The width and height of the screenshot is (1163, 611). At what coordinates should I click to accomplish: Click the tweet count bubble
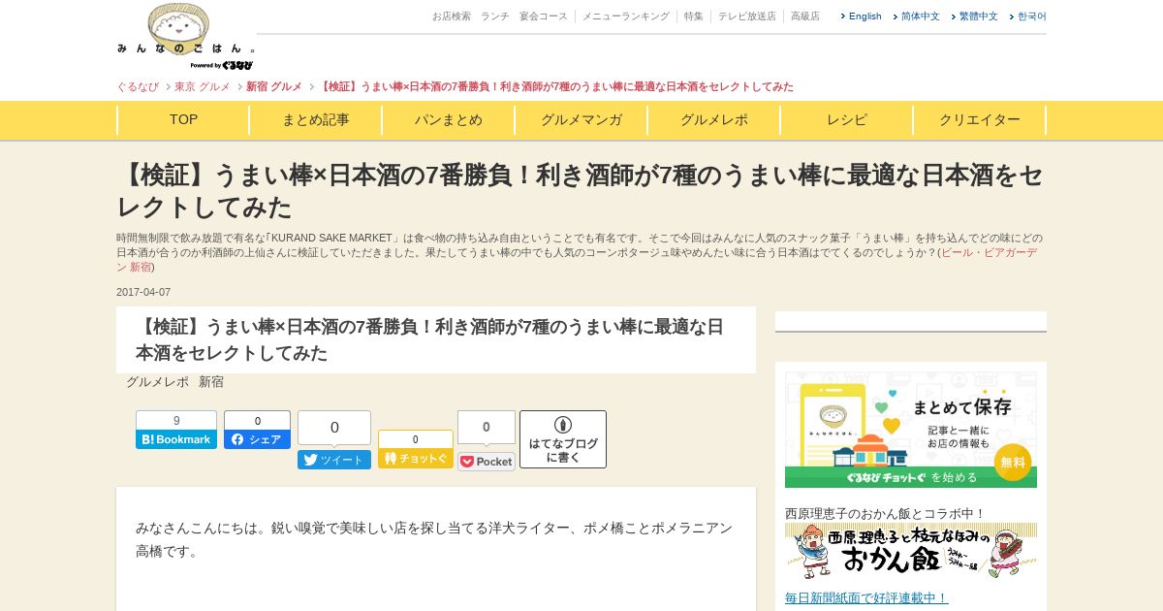334,428
